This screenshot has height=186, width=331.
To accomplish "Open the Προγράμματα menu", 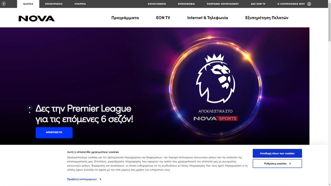I will tap(125, 18).
